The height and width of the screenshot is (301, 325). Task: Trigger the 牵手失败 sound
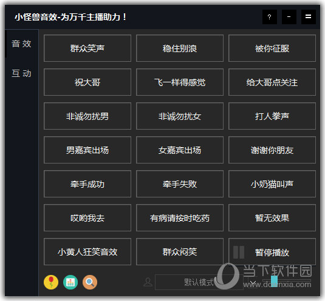pos(180,184)
